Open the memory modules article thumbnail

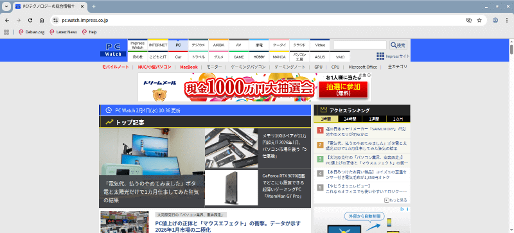tap(231, 148)
